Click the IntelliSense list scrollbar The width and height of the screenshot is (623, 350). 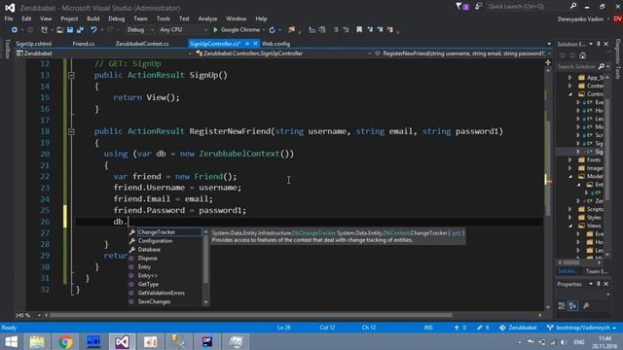205,259
